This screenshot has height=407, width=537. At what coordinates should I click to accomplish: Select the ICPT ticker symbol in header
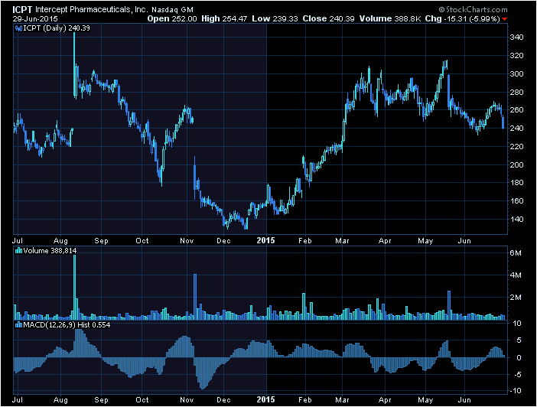[x=22, y=10]
